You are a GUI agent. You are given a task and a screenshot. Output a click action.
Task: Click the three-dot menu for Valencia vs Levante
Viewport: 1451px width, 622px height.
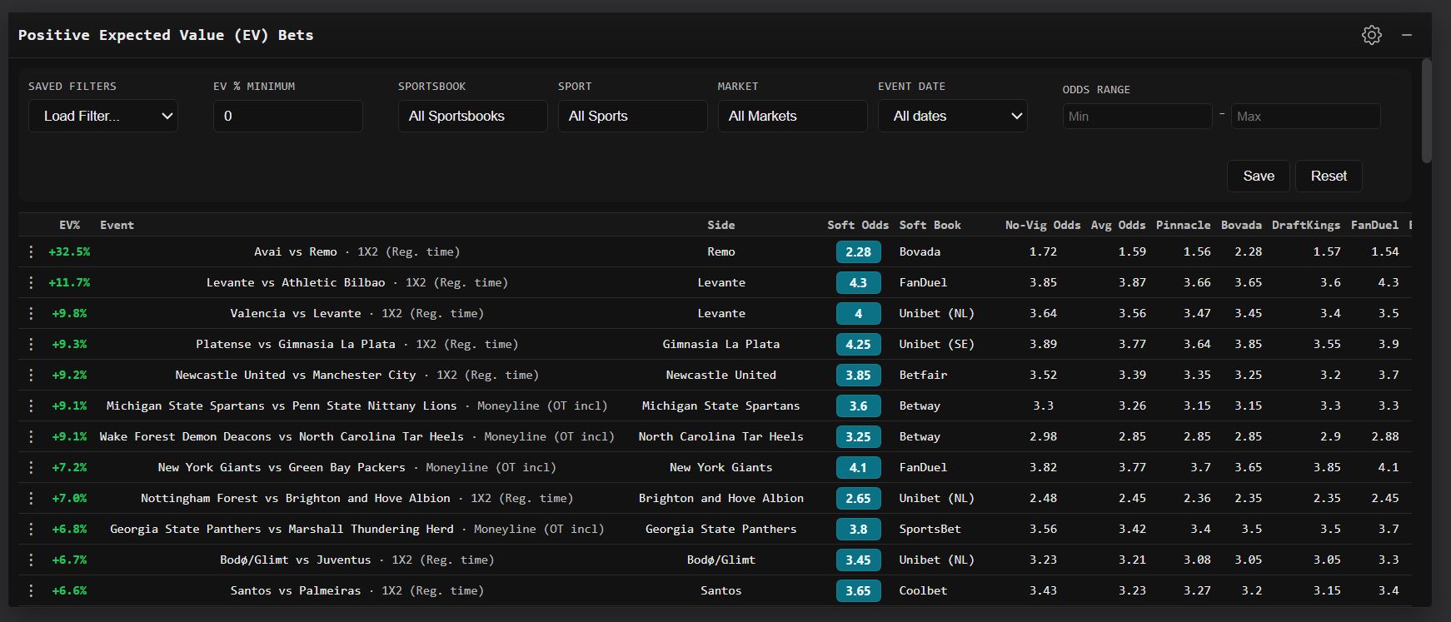tap(31, 313)
